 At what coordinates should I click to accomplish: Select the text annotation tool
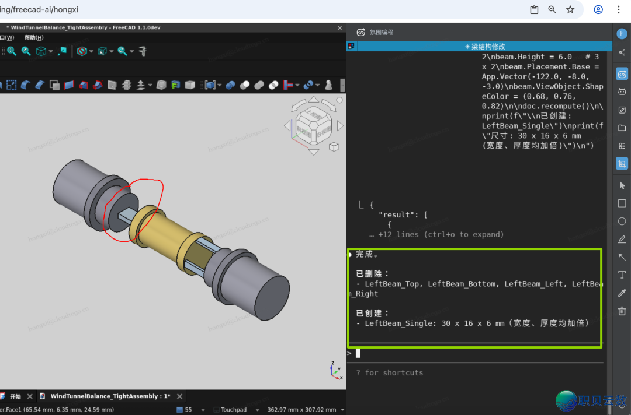pyautogui.click(x=622, y=275)
